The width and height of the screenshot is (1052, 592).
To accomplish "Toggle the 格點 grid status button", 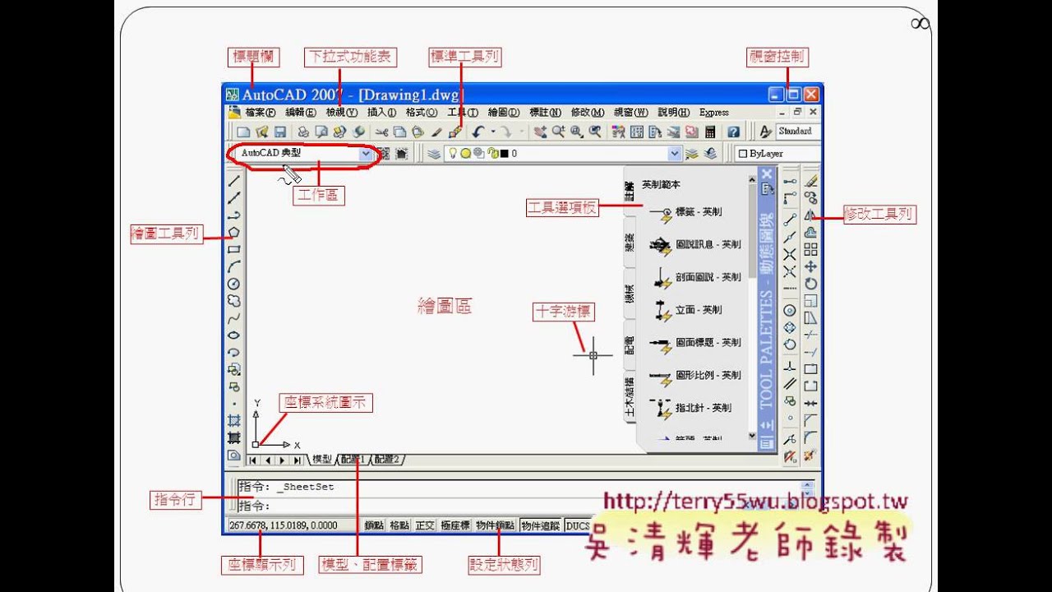I will (x=399, y=525).
